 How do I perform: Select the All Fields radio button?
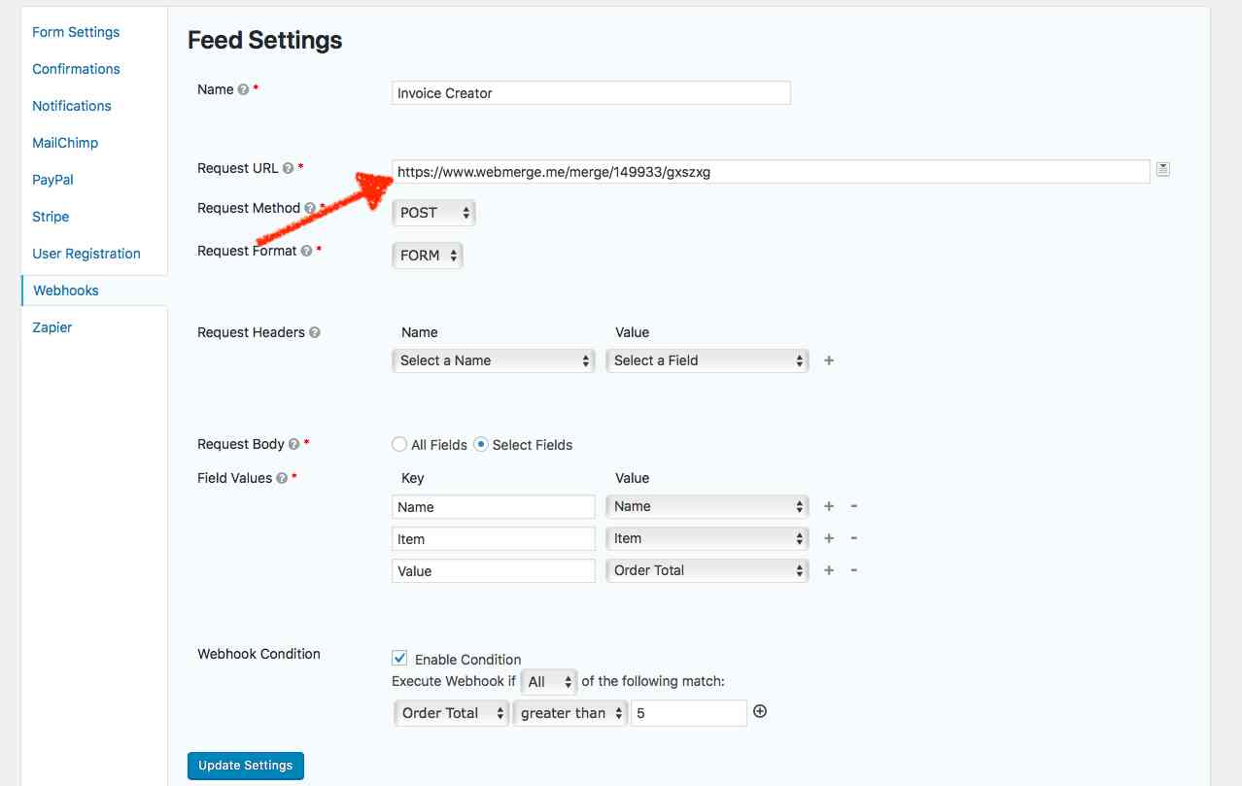click(399, 444)
